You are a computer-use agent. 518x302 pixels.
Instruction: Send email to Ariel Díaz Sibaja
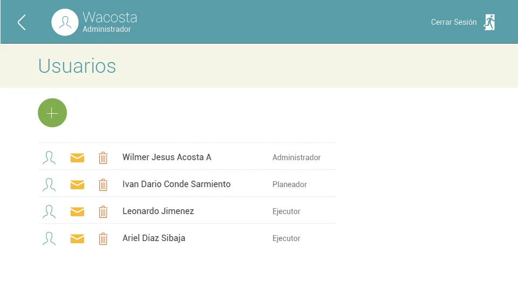[77, 238]
